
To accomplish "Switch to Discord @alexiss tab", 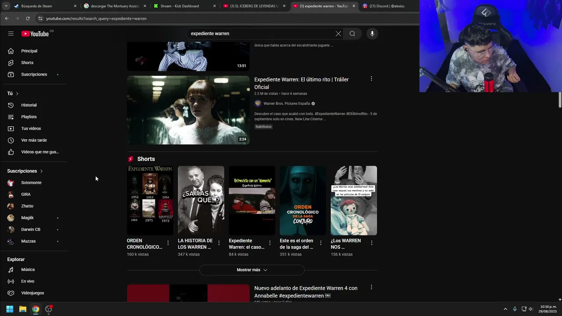I will click(x=386, y=6).
